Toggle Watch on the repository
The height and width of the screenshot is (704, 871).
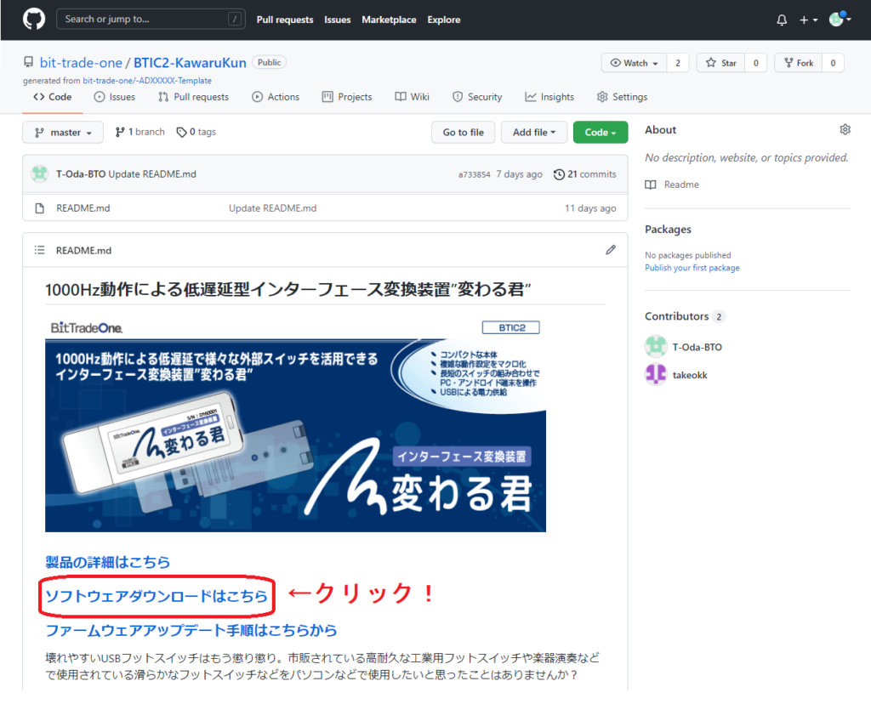[x=635, y=63]
